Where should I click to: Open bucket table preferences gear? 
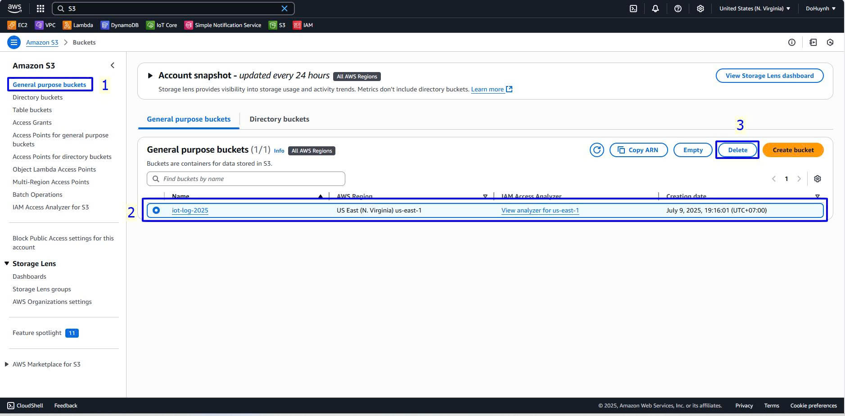click(817, 179)
